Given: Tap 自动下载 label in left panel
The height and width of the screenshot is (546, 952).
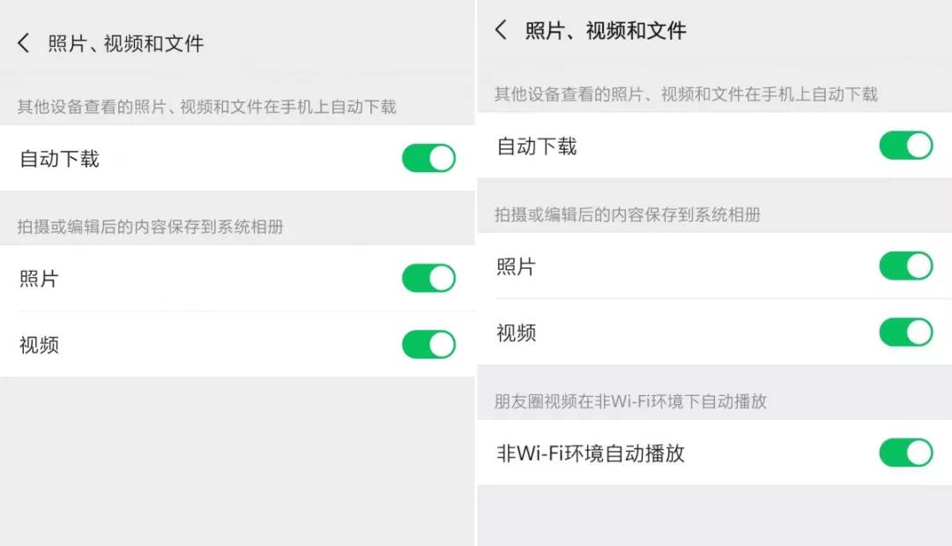Looking at the screenshot, I should click(x=59, y=160).
